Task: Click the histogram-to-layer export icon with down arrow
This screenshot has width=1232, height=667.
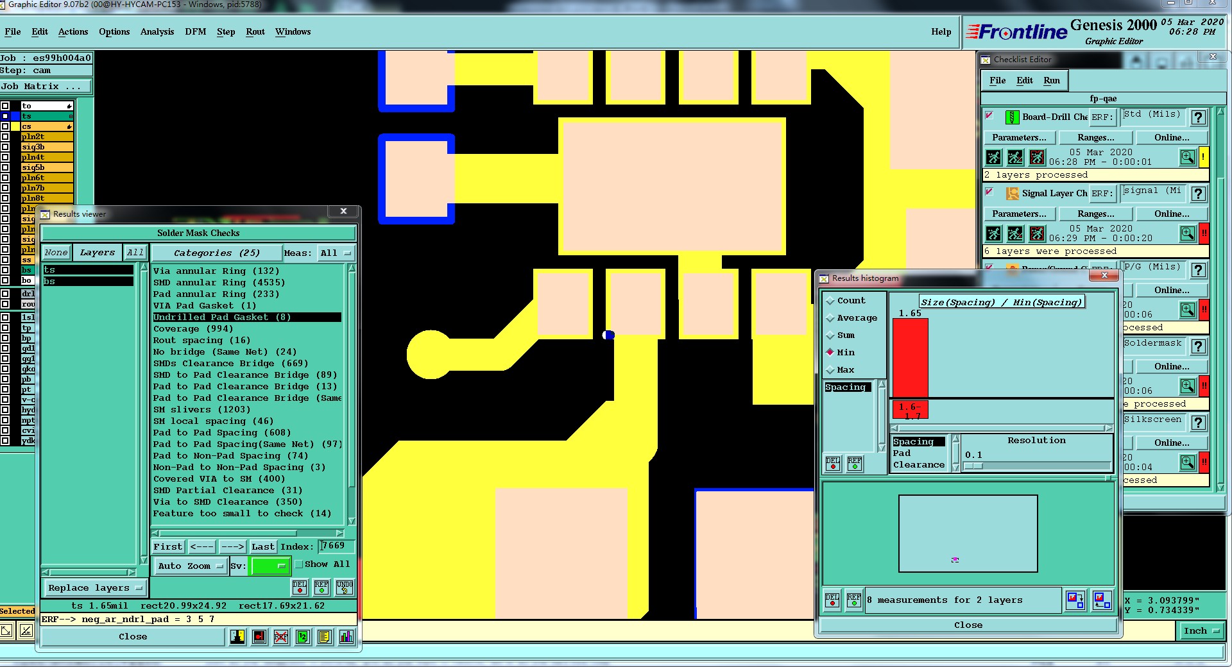Action: [1075, 600]
